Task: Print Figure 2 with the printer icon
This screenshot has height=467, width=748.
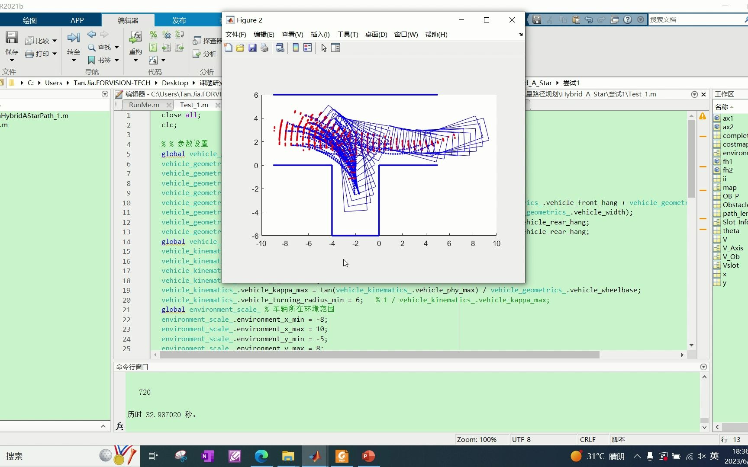Action: pyautogui.click(x=264, y=48)
